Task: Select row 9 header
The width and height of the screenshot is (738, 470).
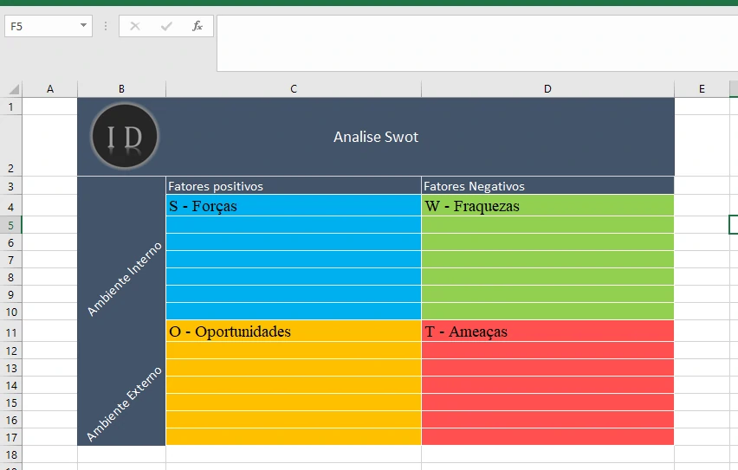Action: [x=10, y=294]
